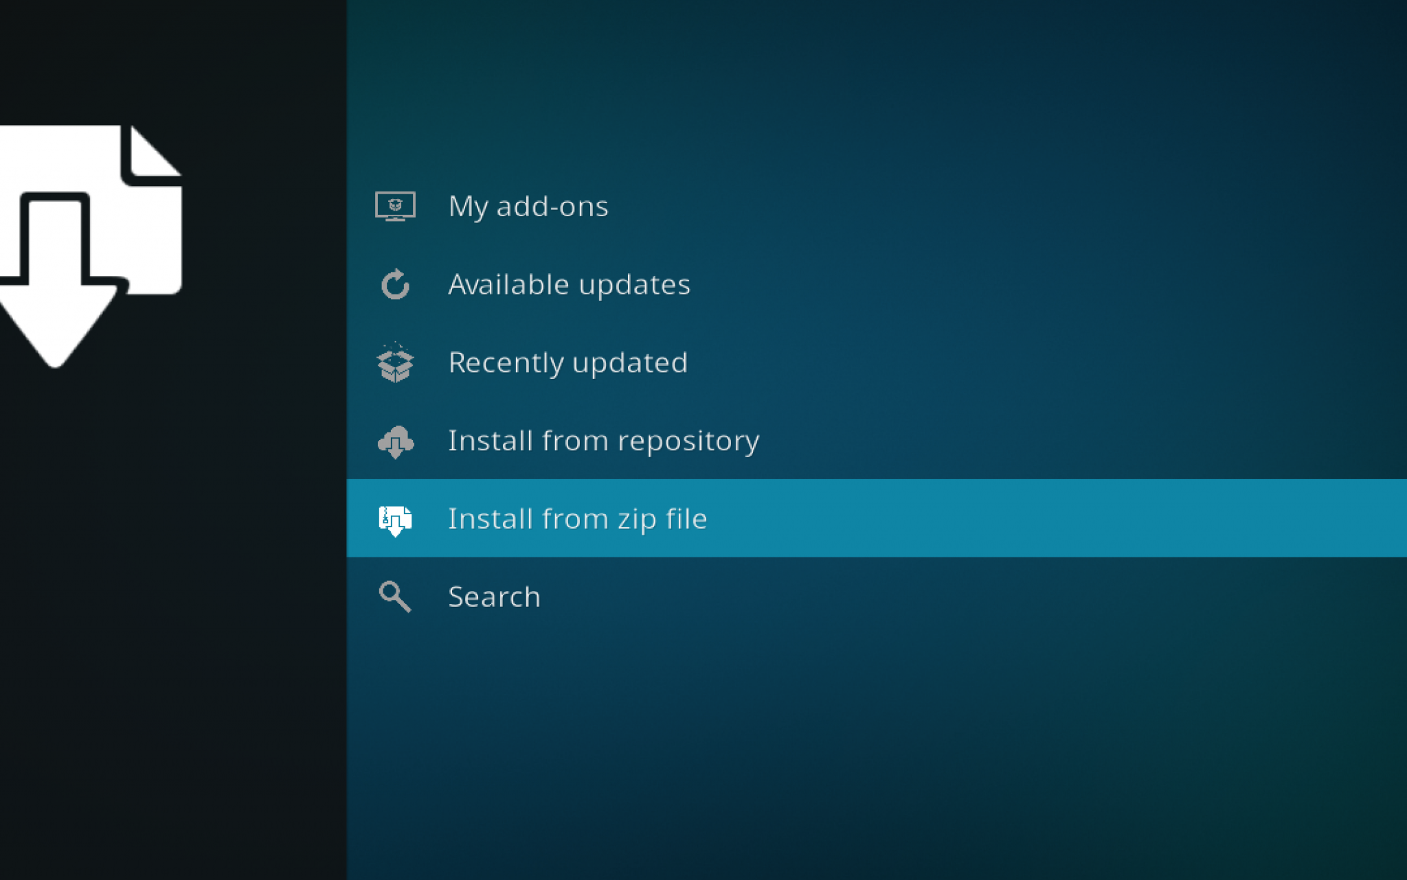Select the Install from repository cloud icon
The width and height of the screenshot is (1407, 880).
point(396,441)
